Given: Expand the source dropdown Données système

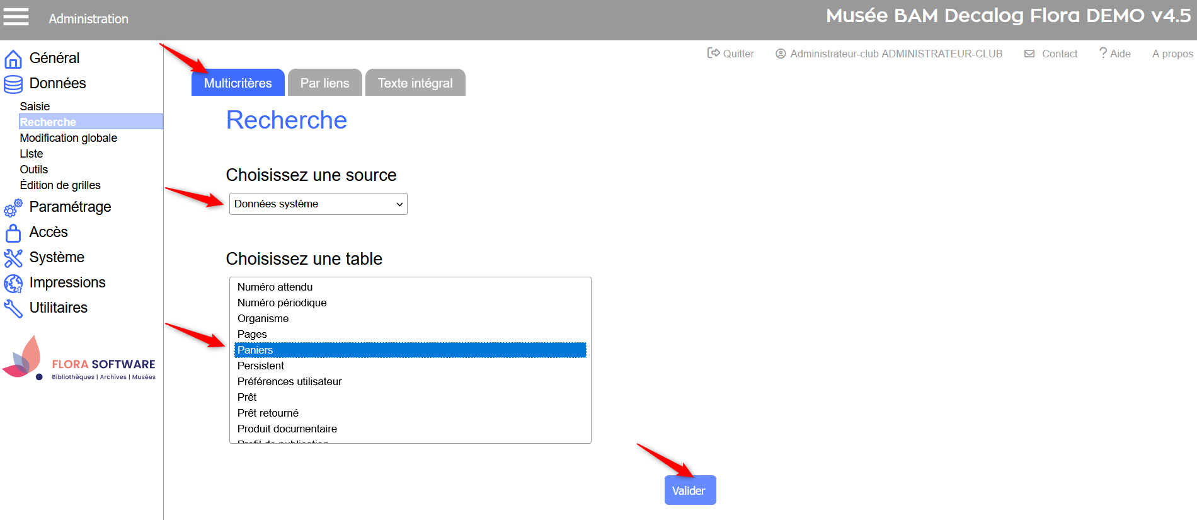Looking at the screenshot, I should pos(318,204).
